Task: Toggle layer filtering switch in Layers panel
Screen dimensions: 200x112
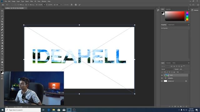Action: tap(184, 66)
